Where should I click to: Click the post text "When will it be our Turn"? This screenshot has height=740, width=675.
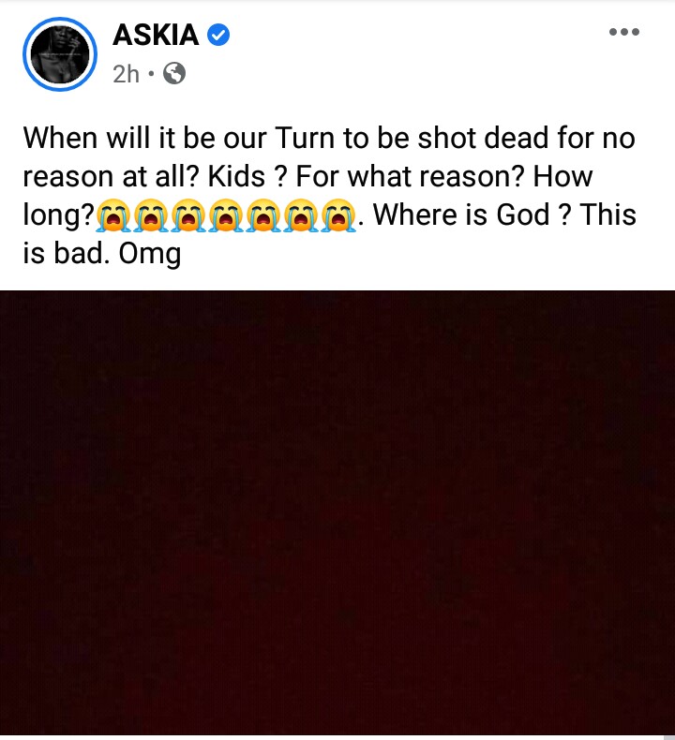(x=180, y=139)
